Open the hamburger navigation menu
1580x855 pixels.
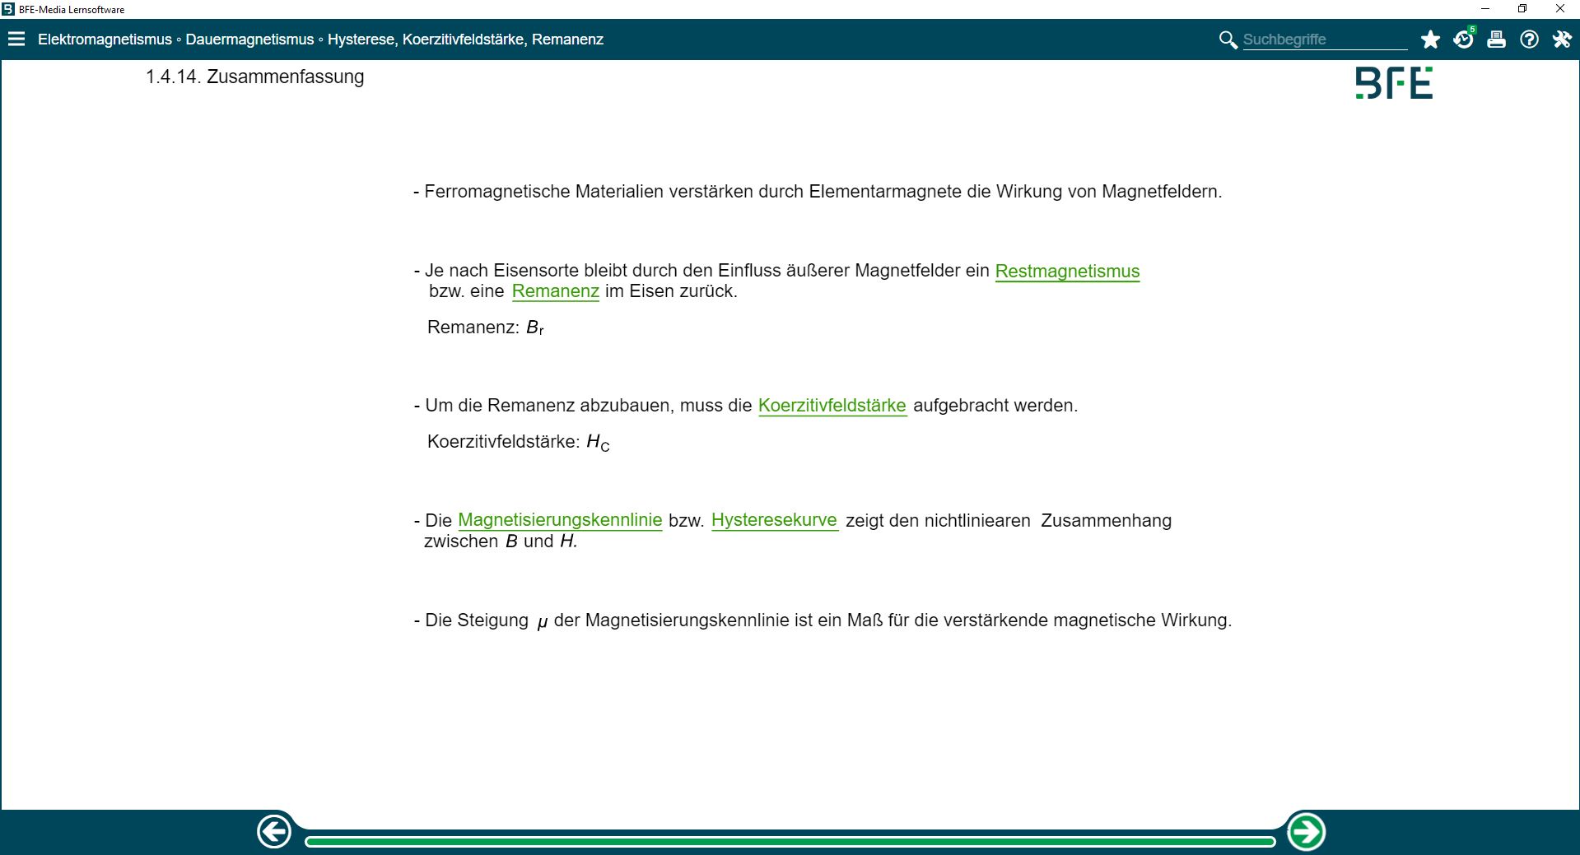(16, 39)
